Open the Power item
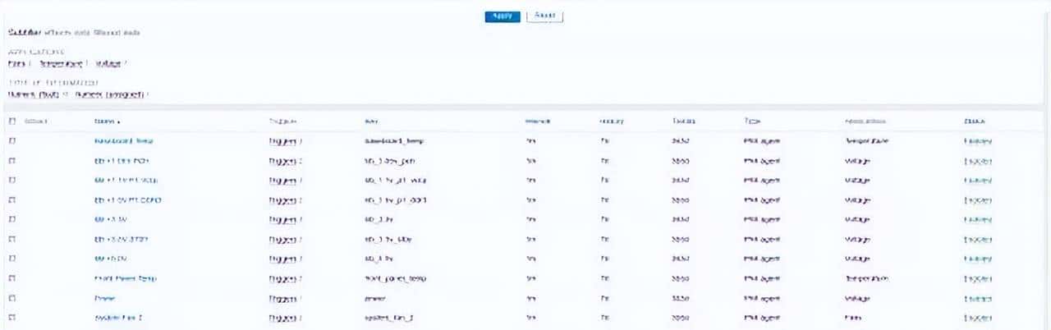The height and width of the screenshot is (330, 1051). coord(105,298)
